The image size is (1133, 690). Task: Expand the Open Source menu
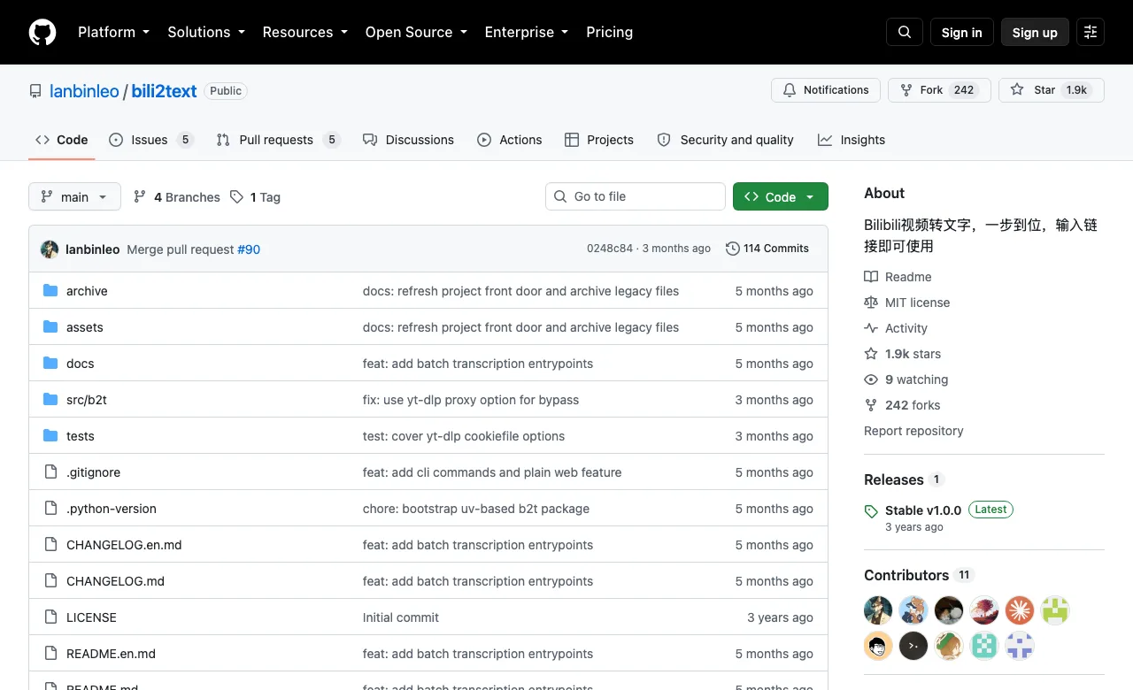[x=415, y=32]
